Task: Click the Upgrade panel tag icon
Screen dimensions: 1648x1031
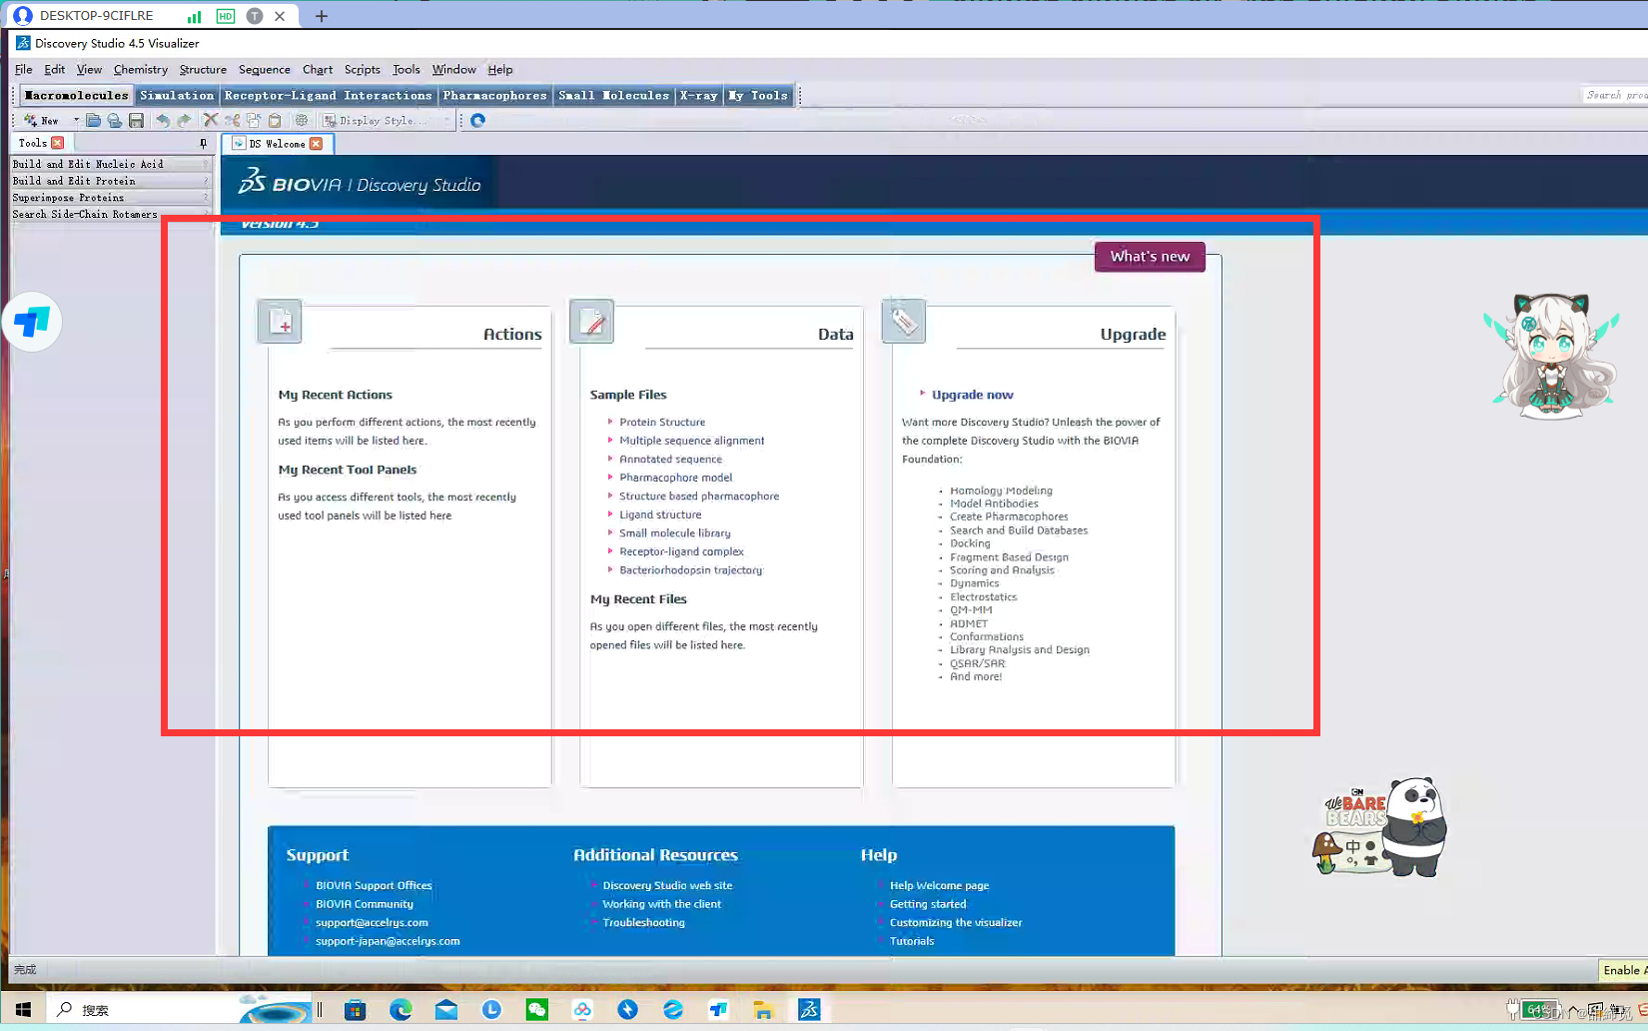Action: pyautogui.click(x=904, y=322)
